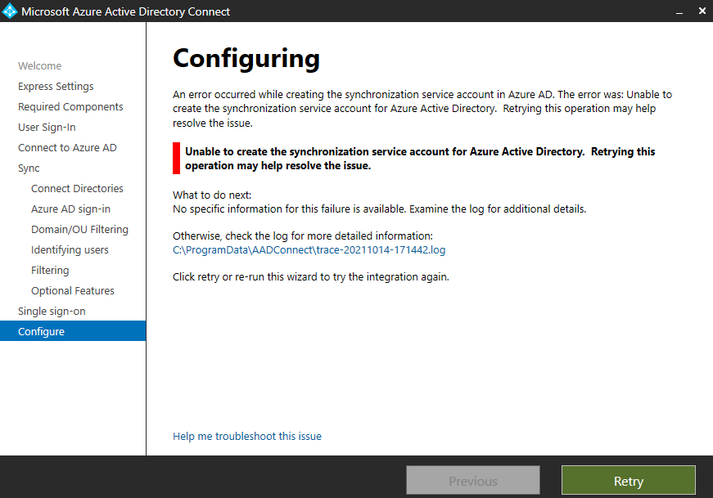Click the disabled Previous button
Screen dimensions: 713x498
tap(473, 480)
